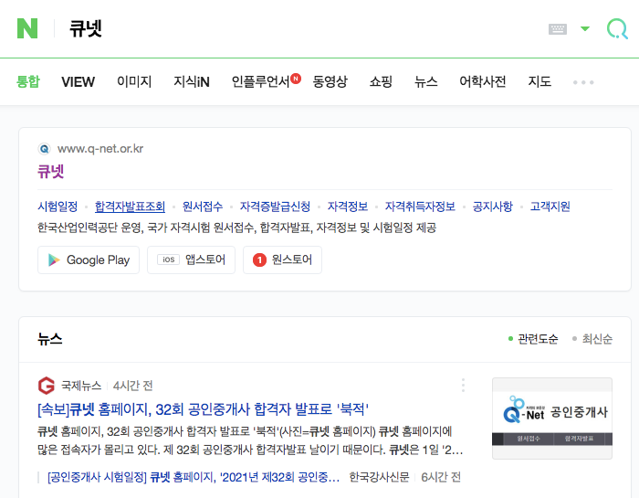Expand the search suggestions dropdown arrow
The height and width of the screenshot is (498, 639).
pos(585,28)
